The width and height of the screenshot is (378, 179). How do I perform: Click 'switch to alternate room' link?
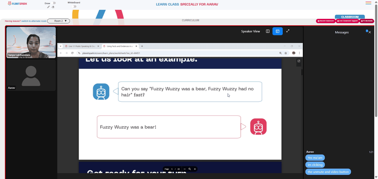(x=34, y=21)
